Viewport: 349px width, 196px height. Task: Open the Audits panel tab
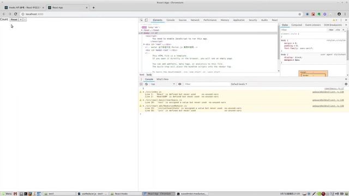click(x=264, y=20)
